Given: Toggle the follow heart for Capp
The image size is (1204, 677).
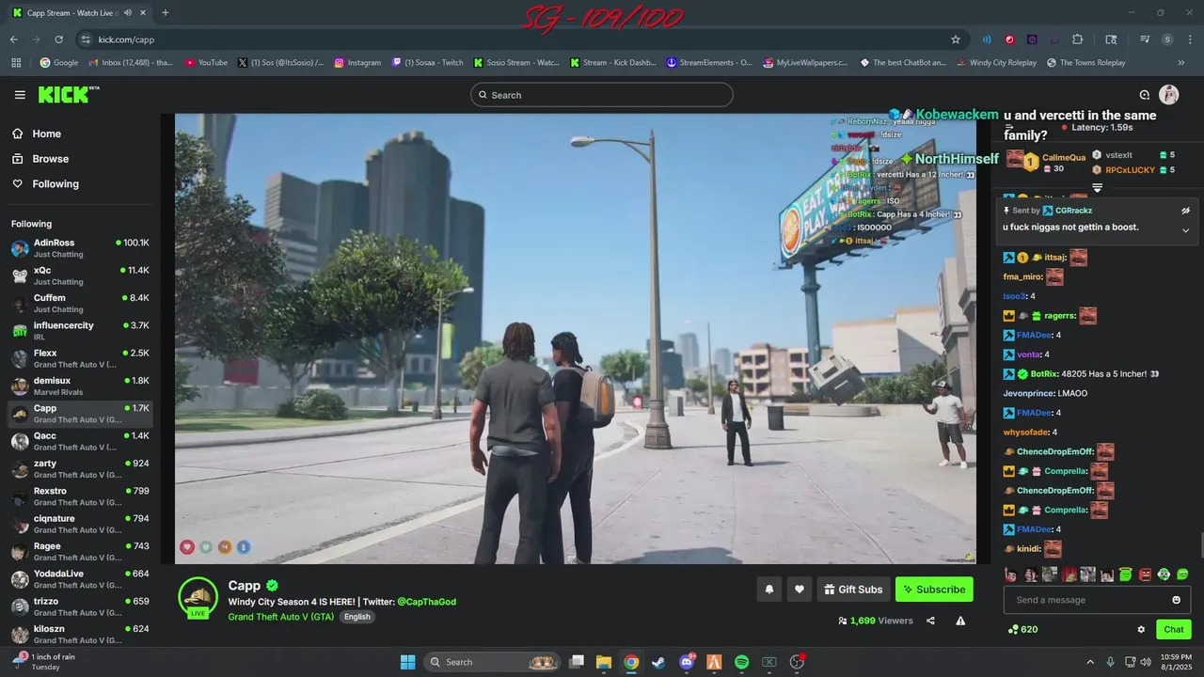Looking at the screenshot, I should coord(800,590).
